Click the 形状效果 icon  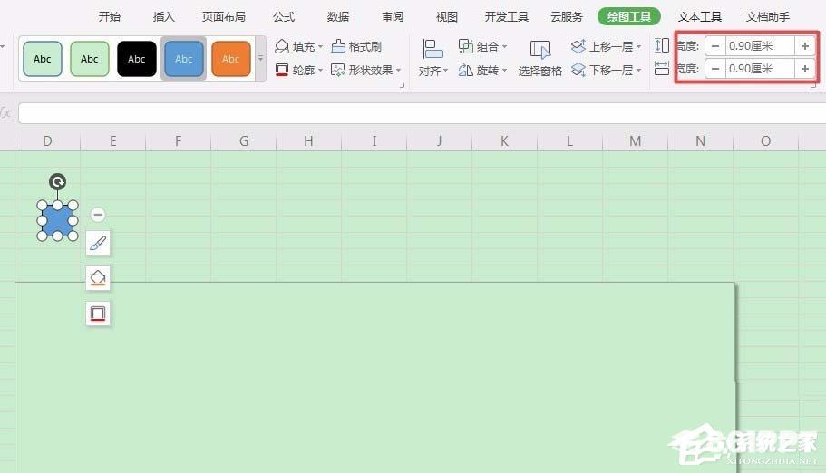coord(337,70)
